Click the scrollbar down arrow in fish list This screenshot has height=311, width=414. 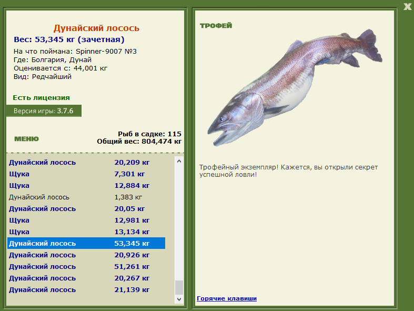click(x=179, y=299)
